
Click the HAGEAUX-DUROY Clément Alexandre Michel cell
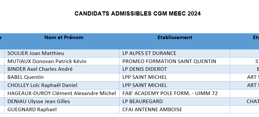coord(62,93)
